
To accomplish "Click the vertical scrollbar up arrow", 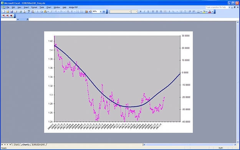I will pos(238,23).
